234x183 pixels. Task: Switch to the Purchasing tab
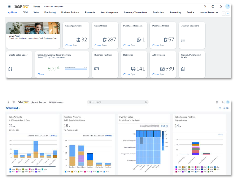pyautogui.click(x=50, y=12)
